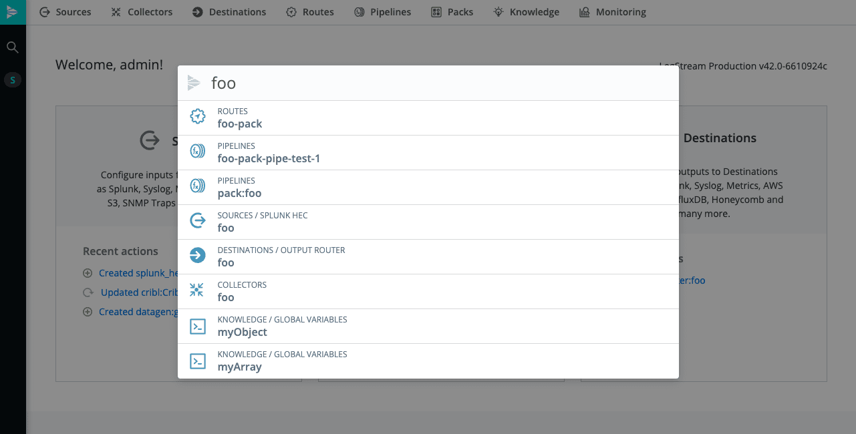The height and width of the screenshot is (434, 856).
Task: Switch to the Packs section
Action: pyautogui.click(x=452, y=11)
